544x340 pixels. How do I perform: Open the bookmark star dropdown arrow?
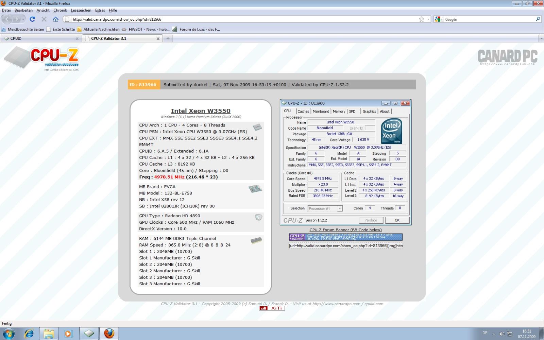point(428,19)
